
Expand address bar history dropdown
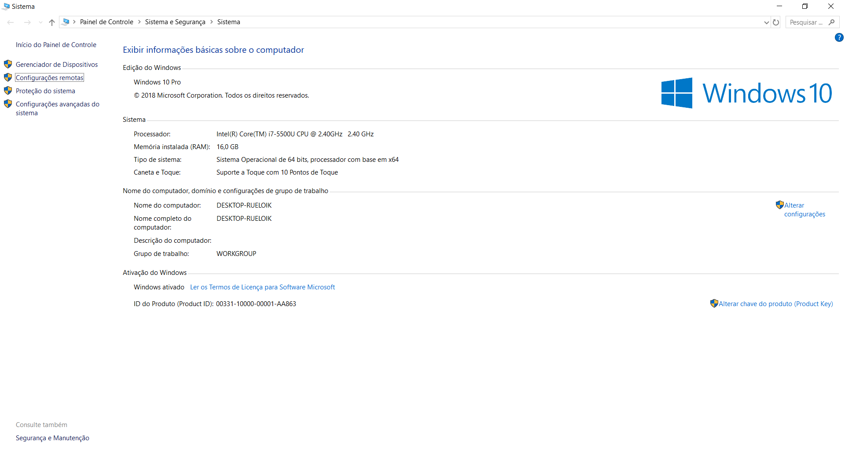[x=766, y=22]
